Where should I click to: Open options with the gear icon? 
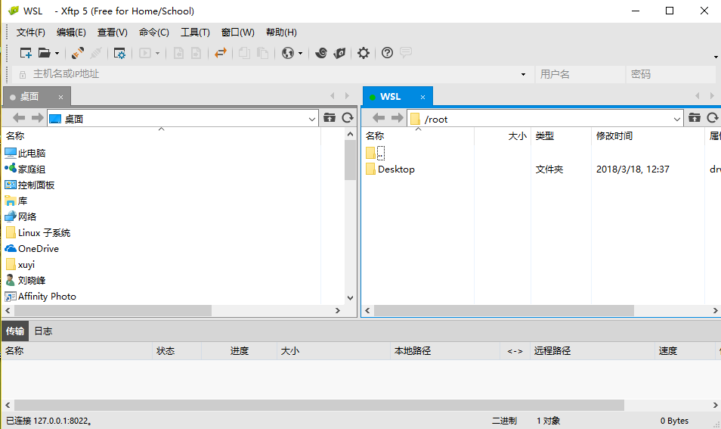point(364,53)
